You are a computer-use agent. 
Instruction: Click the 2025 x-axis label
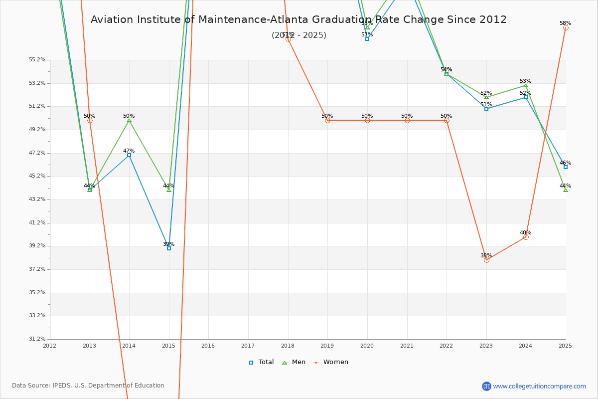coord(566,346)
